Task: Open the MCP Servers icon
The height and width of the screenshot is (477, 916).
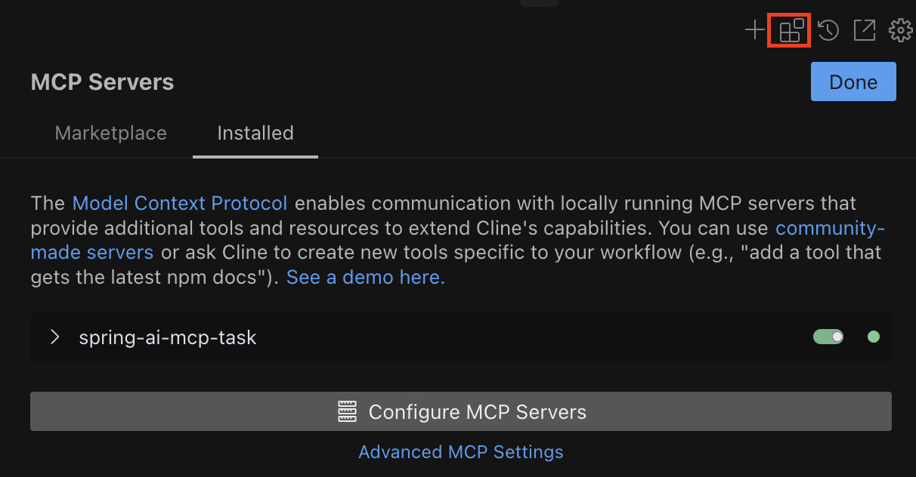Action: pos(790,30)
